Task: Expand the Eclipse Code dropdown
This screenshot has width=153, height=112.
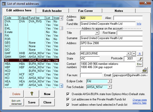Action: 109,81
